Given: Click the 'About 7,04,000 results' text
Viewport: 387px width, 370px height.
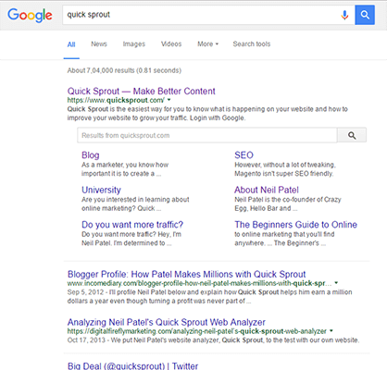Looking at the screenshot, I should [x=124, y=70].
